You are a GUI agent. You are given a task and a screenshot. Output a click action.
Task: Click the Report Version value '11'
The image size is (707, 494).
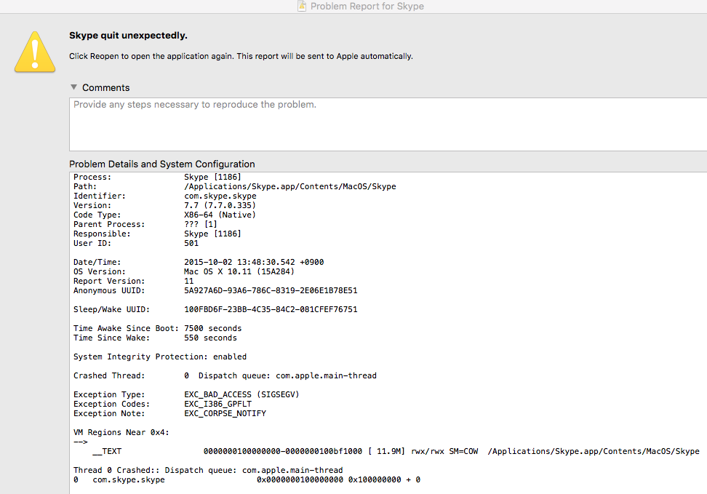[188, 281]
